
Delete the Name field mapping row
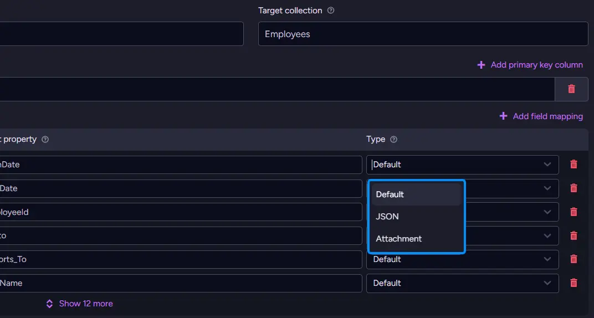click(573, 283)
